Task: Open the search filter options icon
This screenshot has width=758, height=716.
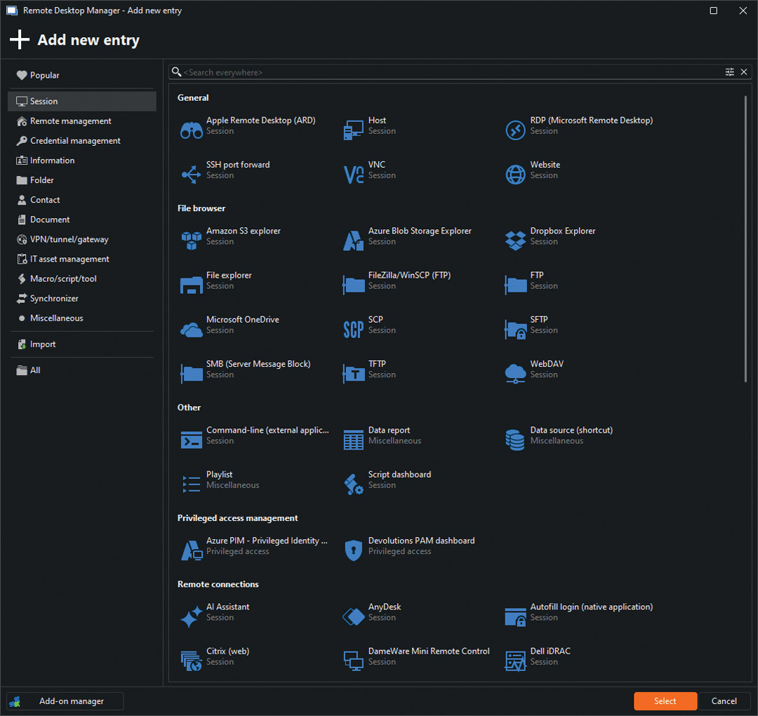Action: (x=729, y=72)
